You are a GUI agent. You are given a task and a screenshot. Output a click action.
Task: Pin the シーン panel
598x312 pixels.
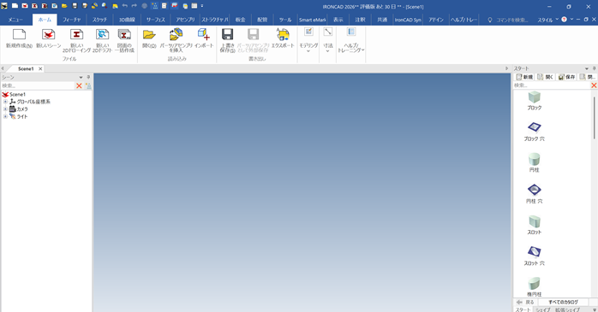(88, 77)
